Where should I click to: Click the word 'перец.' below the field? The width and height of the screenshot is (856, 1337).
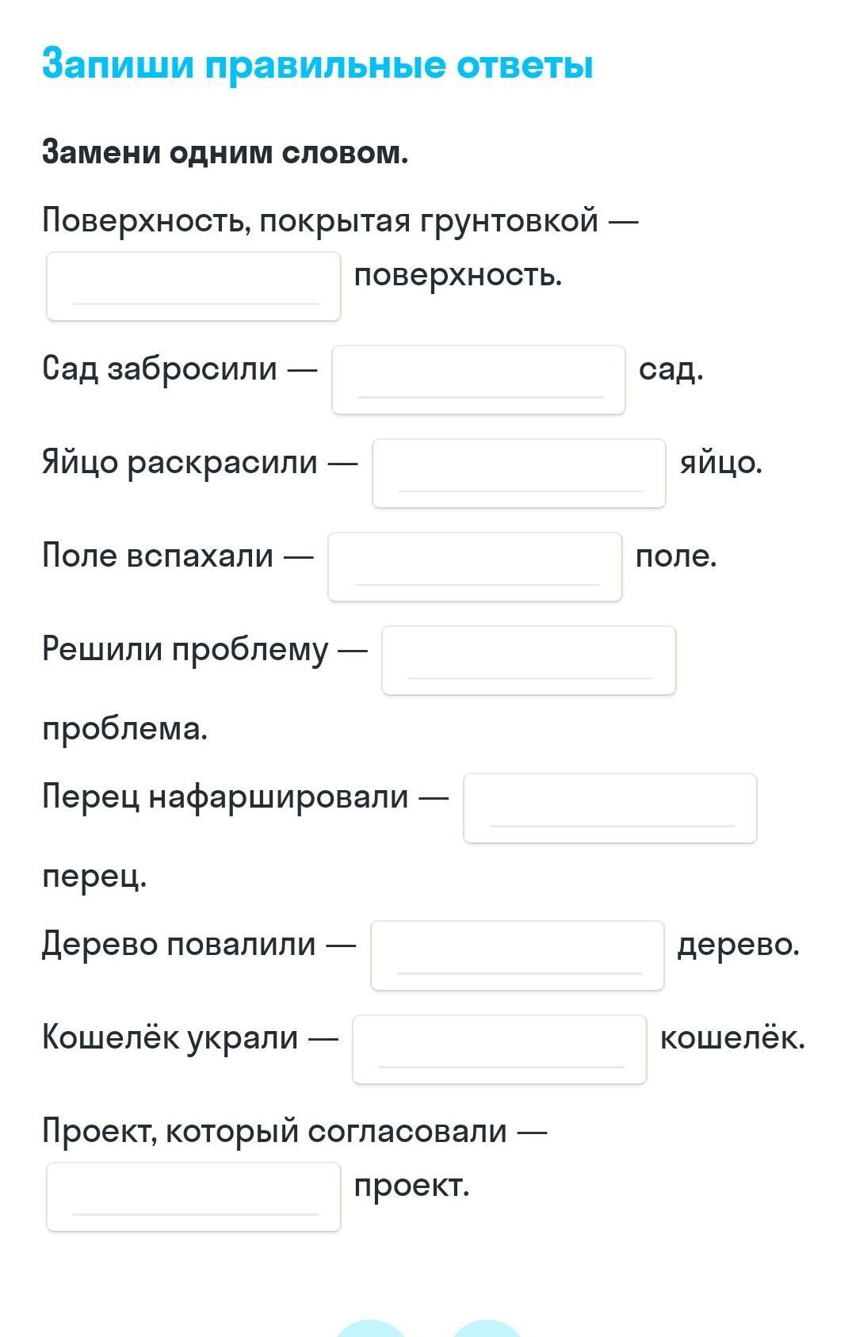94,877
